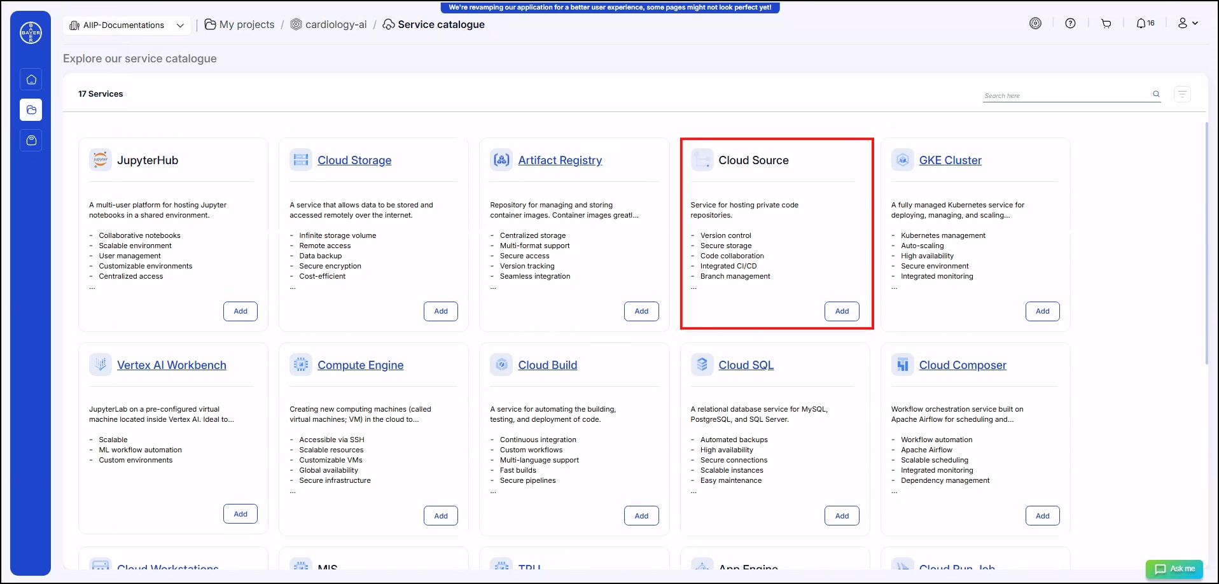This screenshot has width=1219, height=584.
Task: Add the Vertex AI Workbench service
Action: pos(240,514)
